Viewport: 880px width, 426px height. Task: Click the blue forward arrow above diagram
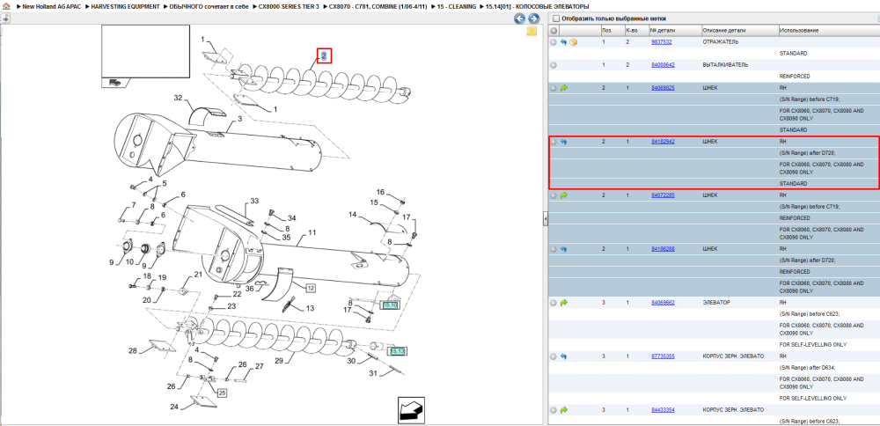[534, 18]
